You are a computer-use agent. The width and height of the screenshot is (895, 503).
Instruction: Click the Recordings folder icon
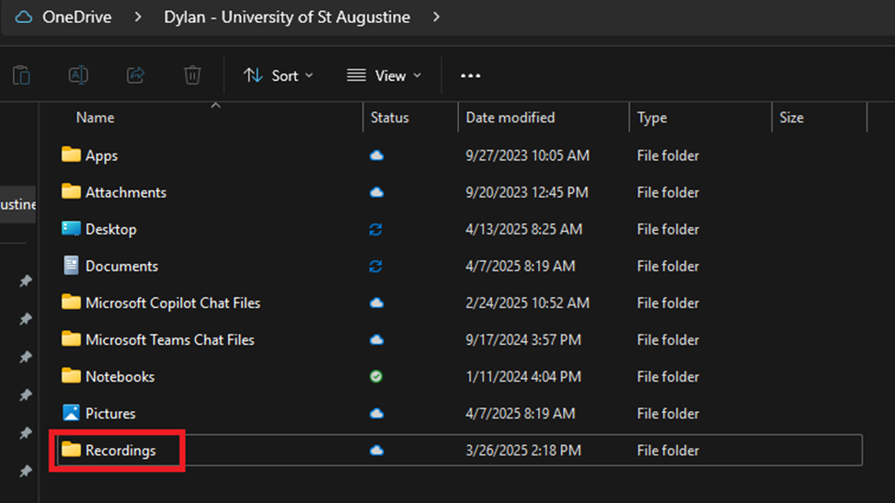(x=71, y=450)
